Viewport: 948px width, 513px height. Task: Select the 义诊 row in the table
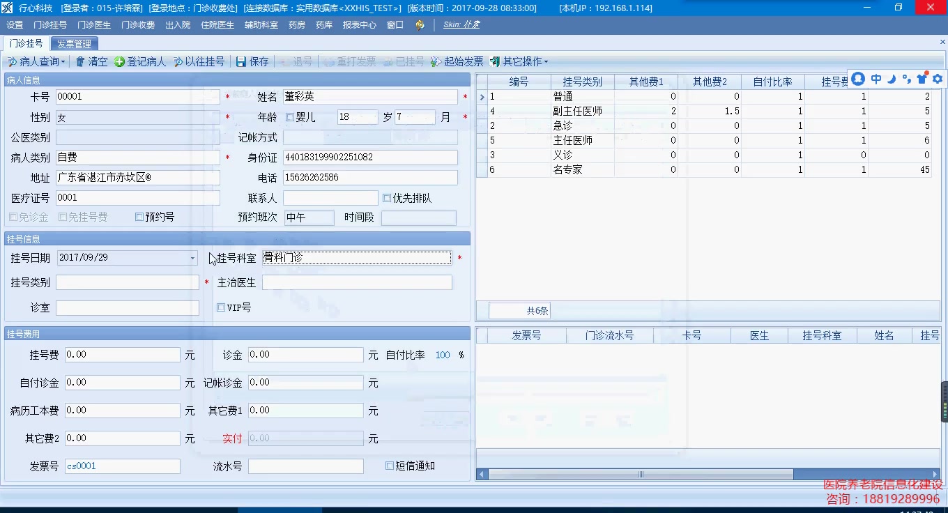(x=704, y=155)
